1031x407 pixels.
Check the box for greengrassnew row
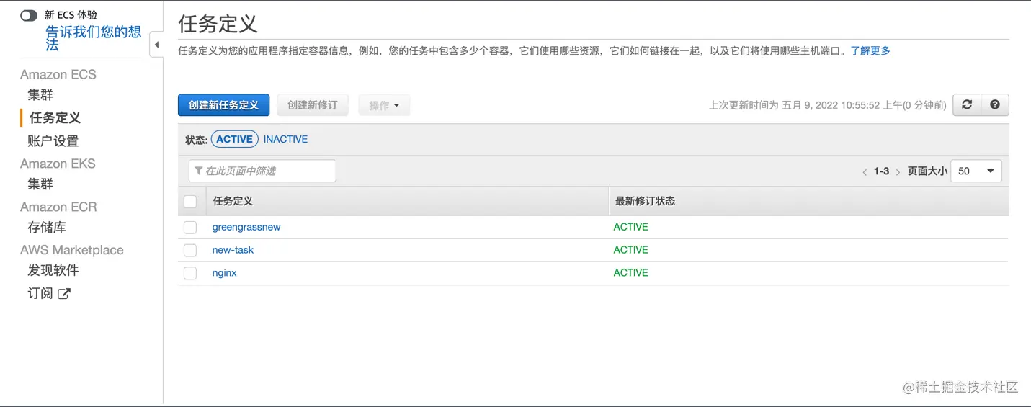pos(190,228)
